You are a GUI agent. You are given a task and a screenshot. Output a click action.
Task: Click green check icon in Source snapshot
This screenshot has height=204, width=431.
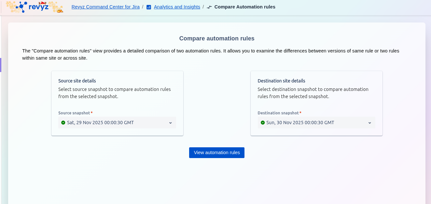63,123
